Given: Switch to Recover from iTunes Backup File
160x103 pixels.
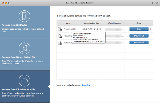Looking at the screenshot, I should [25, 54].
